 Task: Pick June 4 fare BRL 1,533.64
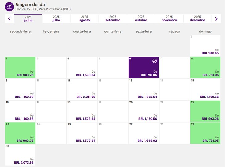82,67
